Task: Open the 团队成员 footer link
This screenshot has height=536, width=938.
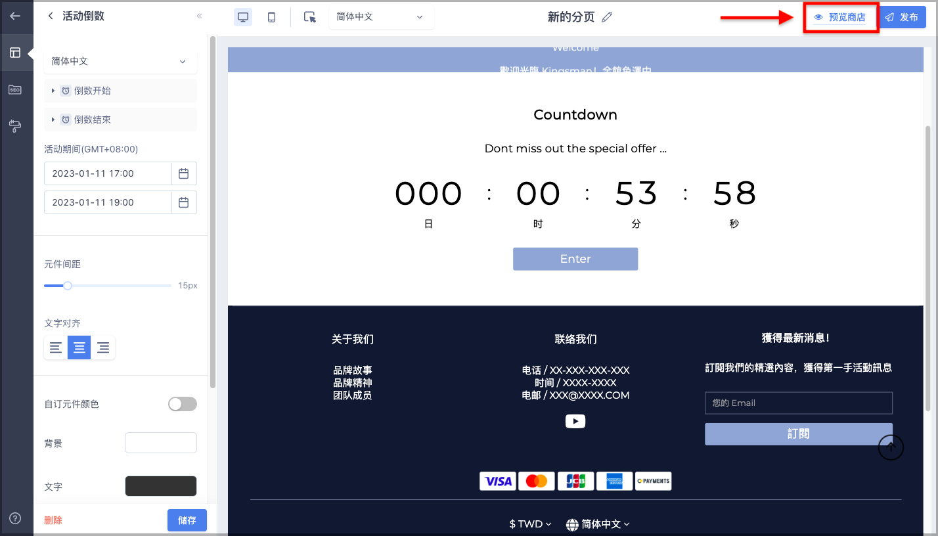Action: pos(353,395)
